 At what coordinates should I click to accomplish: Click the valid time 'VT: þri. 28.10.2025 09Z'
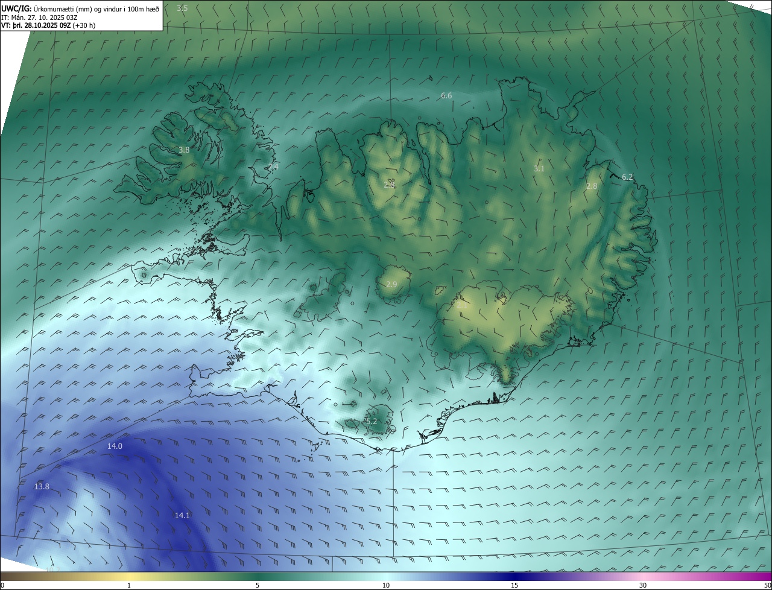(x=36, y=25)
